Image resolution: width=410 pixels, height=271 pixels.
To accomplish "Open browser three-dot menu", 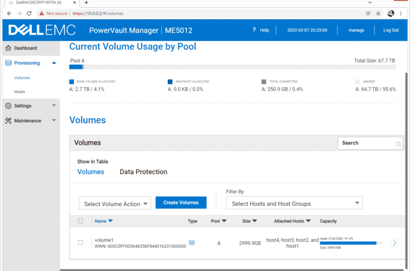I will (401, 13).
